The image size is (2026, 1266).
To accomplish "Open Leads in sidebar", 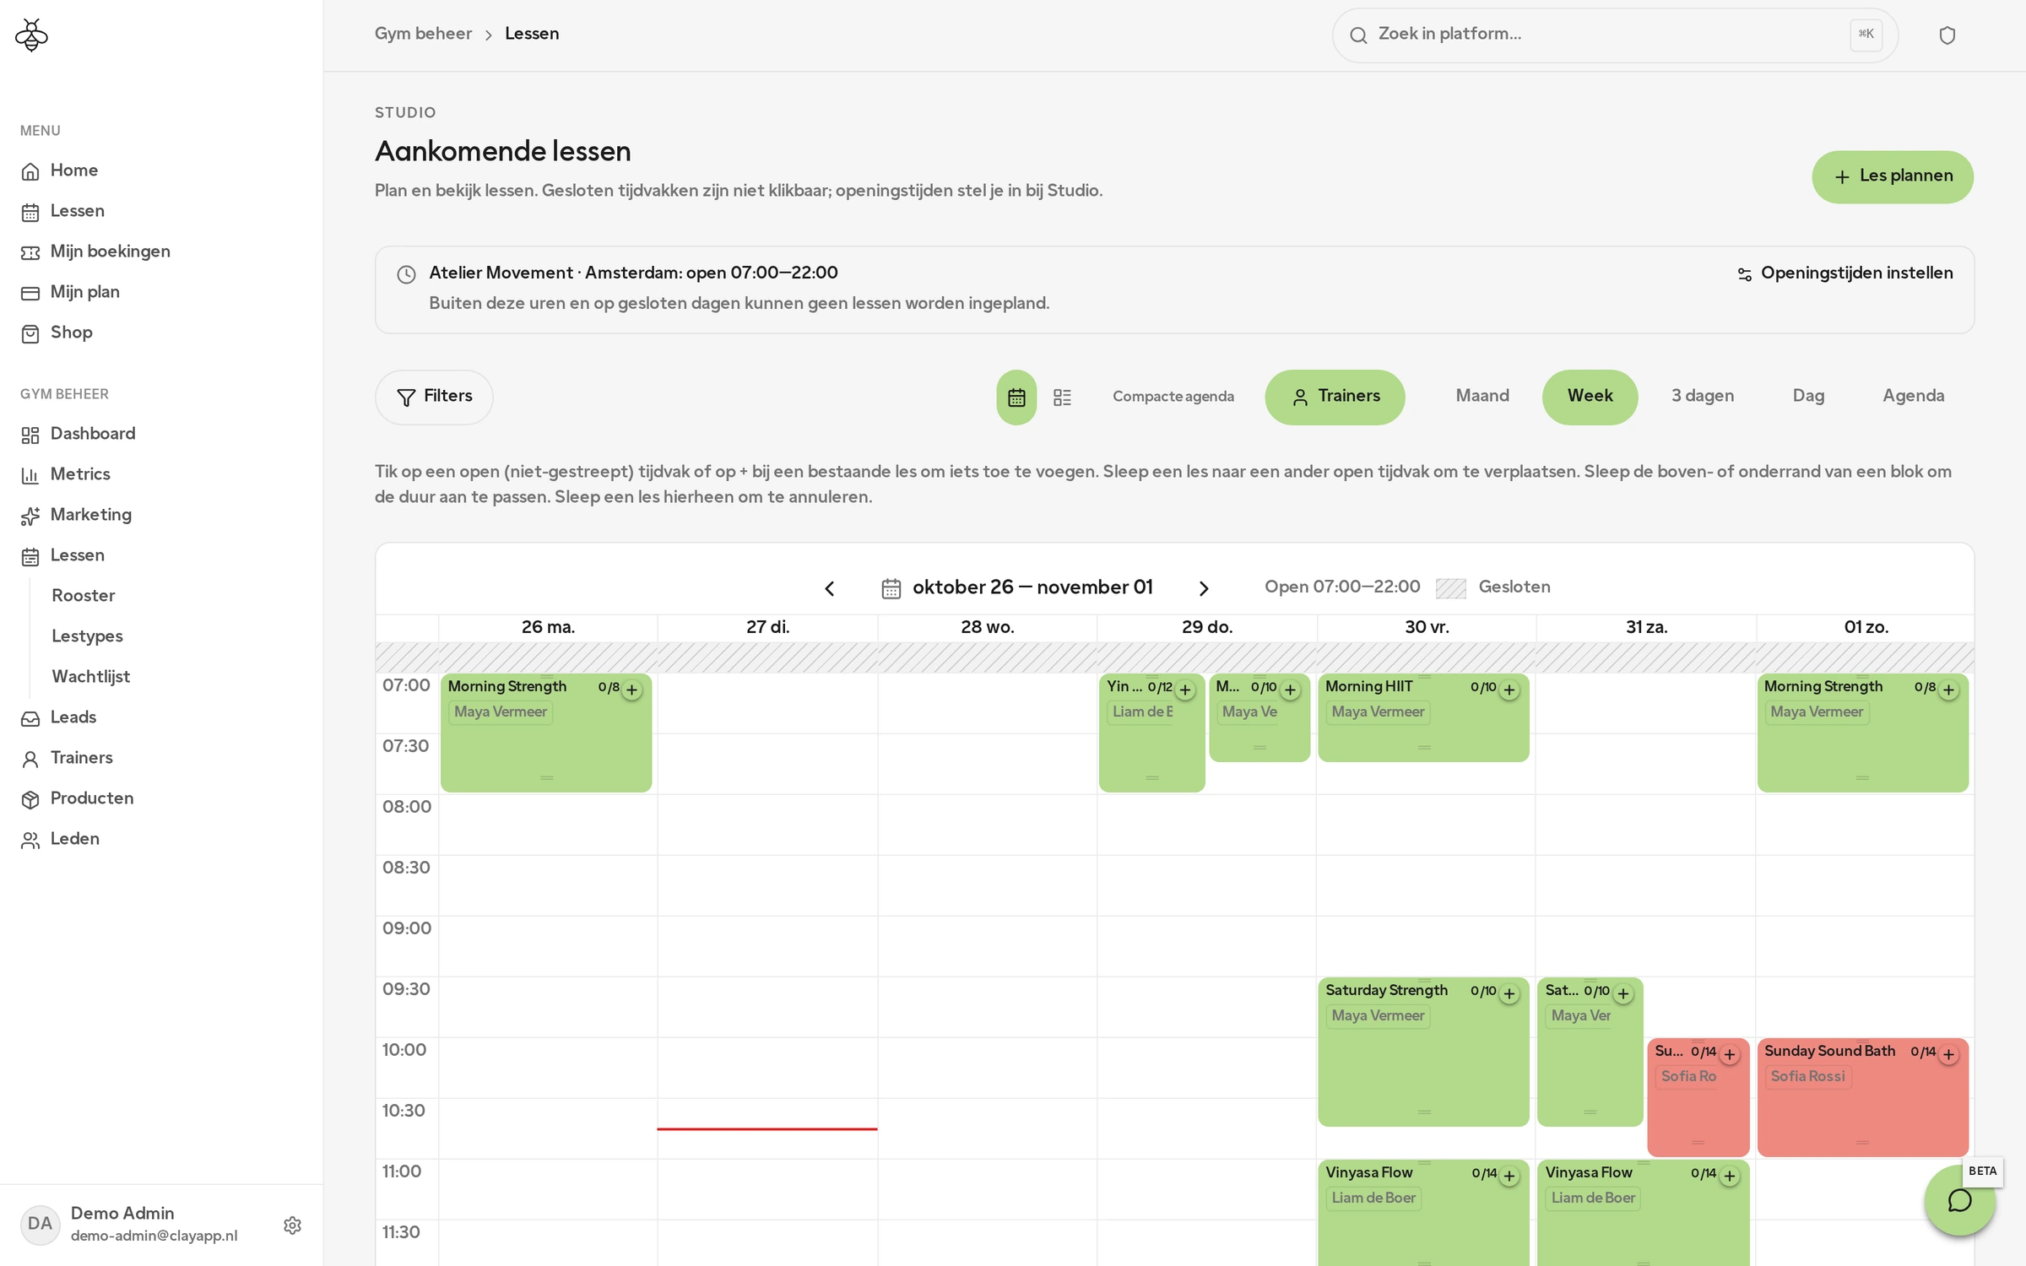I will click(73, 717).
